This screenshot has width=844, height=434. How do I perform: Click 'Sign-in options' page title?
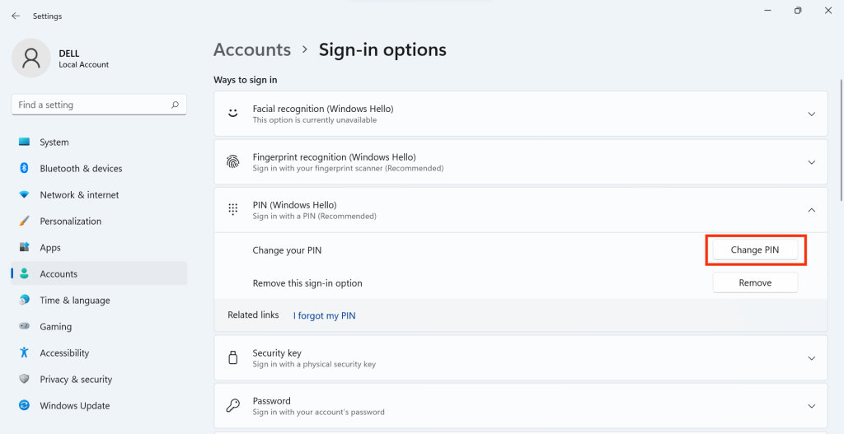(382, 49)
